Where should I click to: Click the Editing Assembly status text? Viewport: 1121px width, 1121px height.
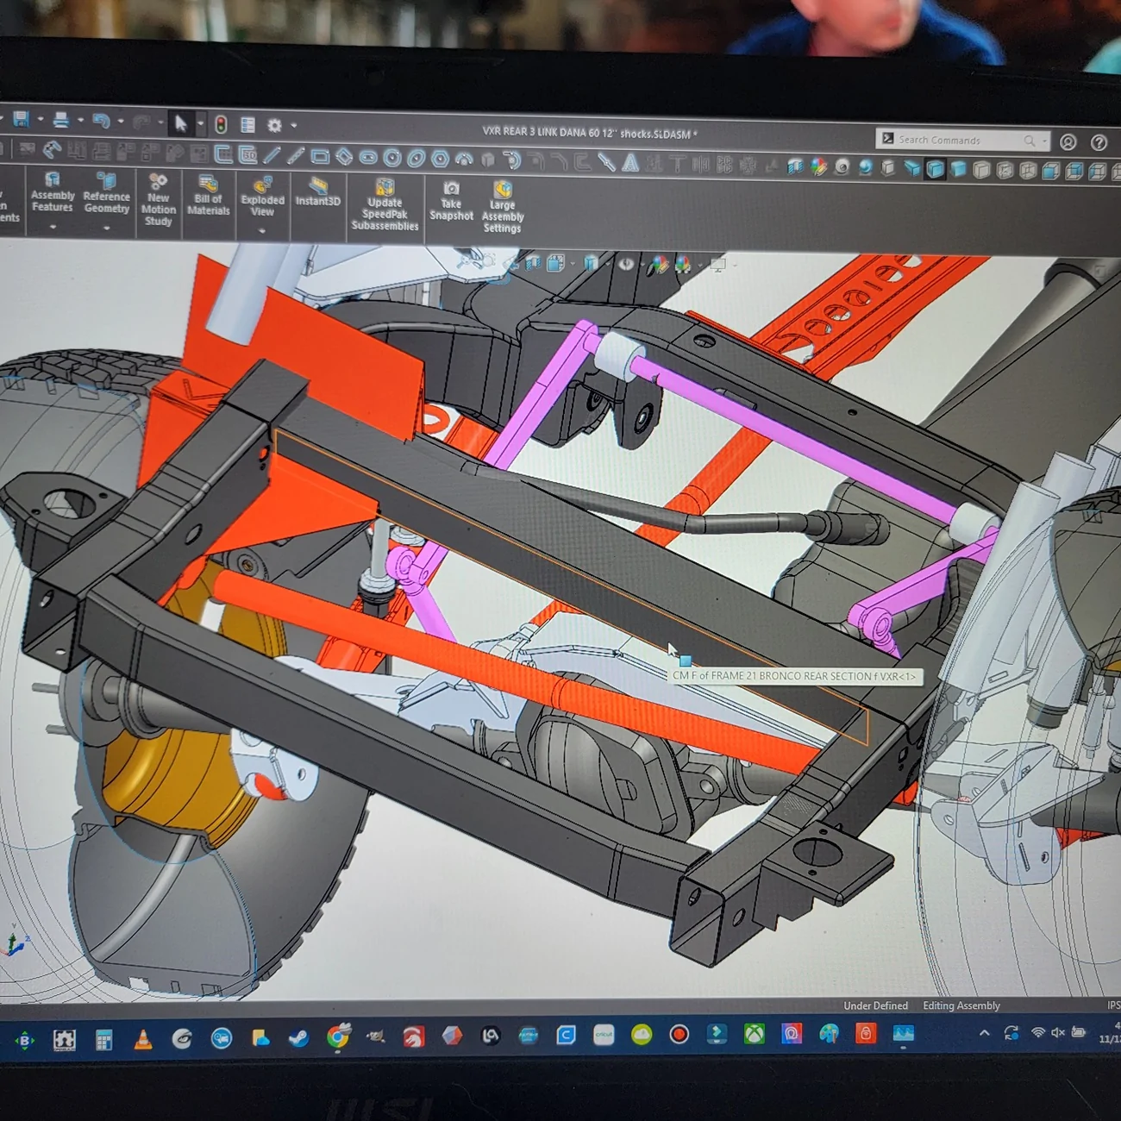[961, 1005]
